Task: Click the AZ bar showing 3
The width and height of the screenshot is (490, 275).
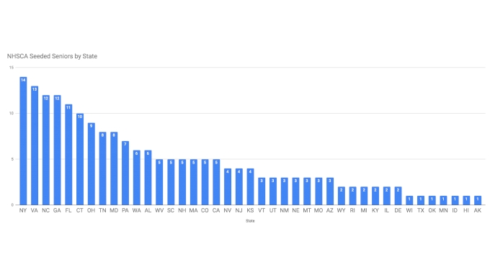Action: pyautogui.click(x=330, y=191)
